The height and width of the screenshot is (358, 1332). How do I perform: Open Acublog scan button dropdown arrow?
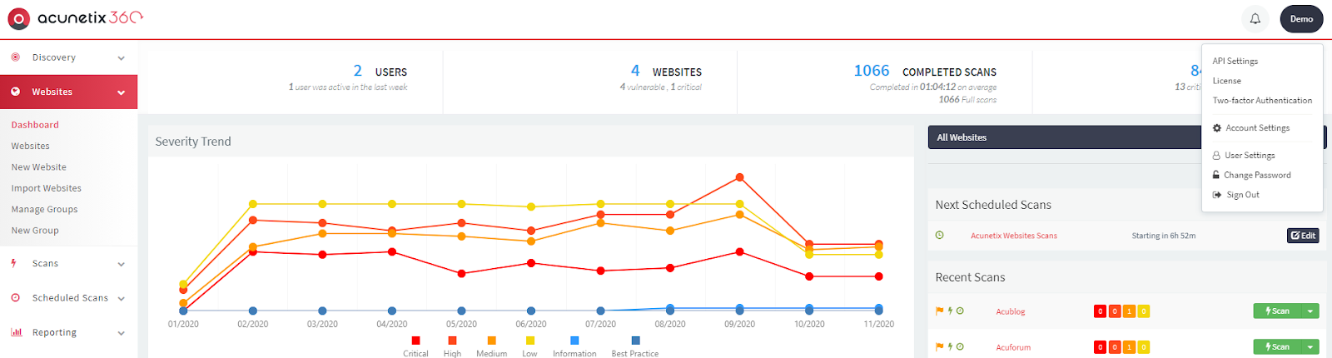pos(1310,311)
